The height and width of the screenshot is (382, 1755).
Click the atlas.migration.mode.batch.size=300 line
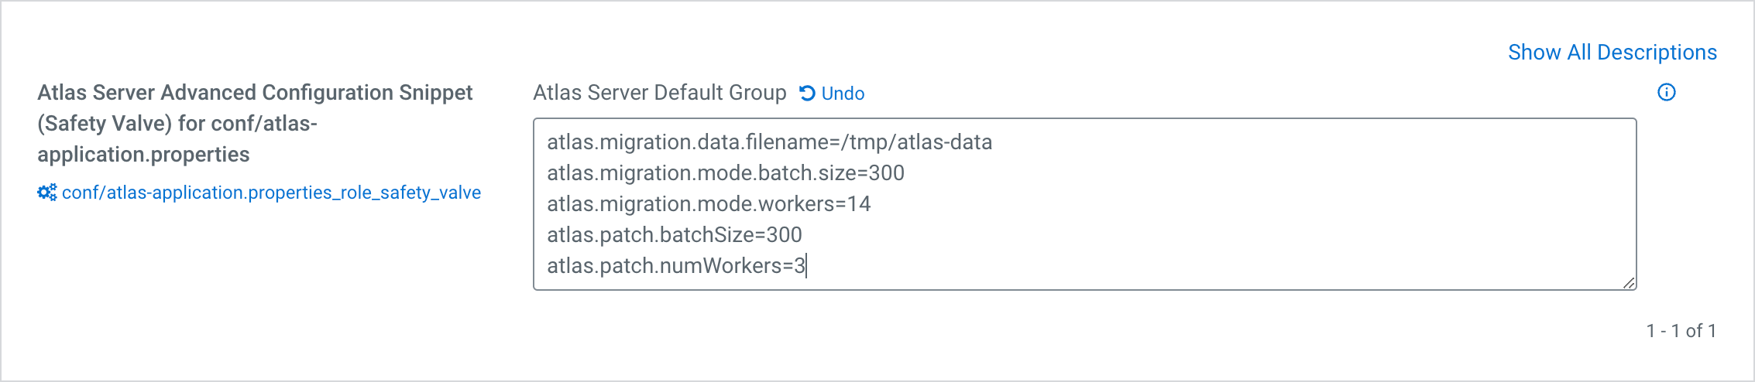coord(725,173)
